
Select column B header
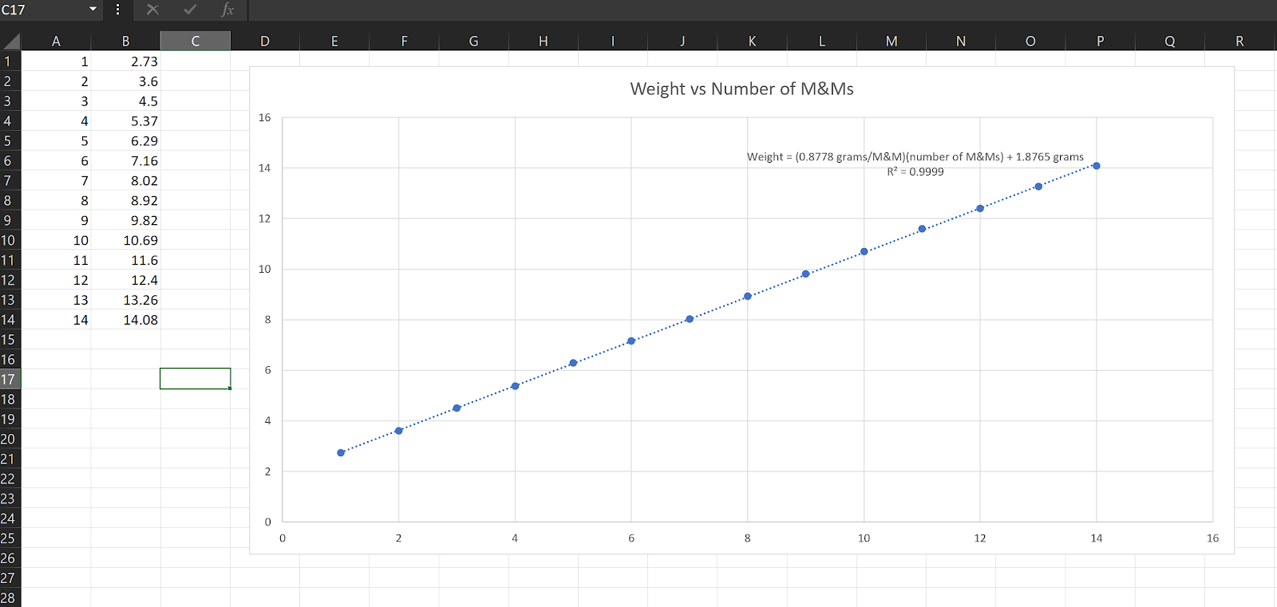125,41
